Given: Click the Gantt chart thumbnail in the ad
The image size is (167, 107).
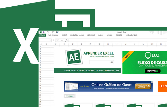Looking at the screenshot, I should coord(71,86).
